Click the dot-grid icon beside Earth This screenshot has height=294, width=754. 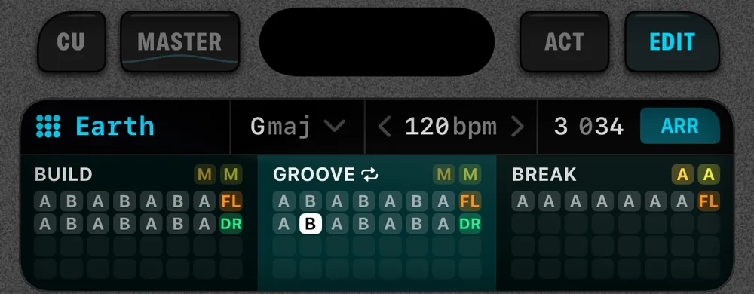coord(48,127)
